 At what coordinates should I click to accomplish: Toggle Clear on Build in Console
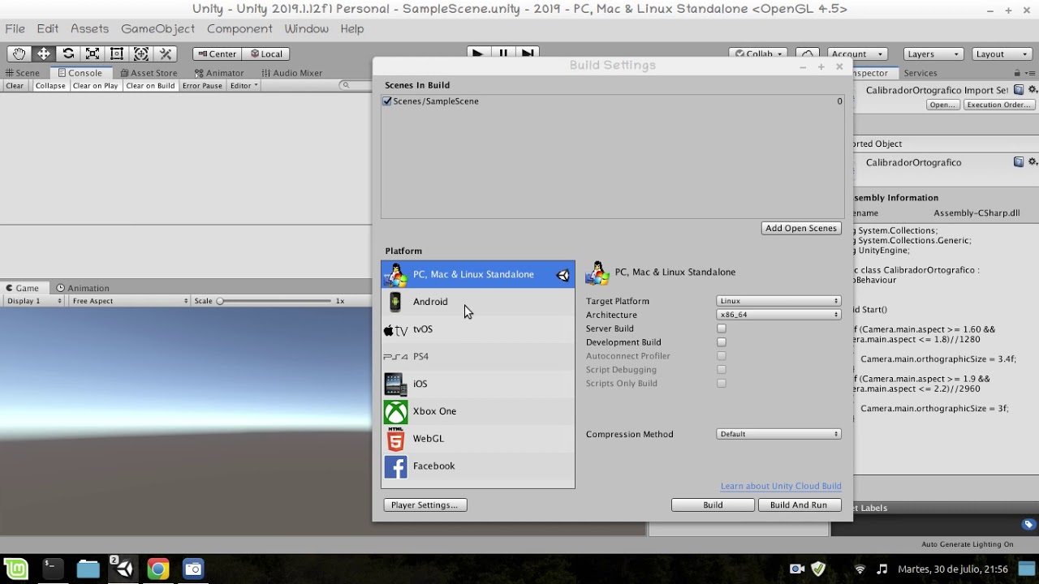[150, 86]
